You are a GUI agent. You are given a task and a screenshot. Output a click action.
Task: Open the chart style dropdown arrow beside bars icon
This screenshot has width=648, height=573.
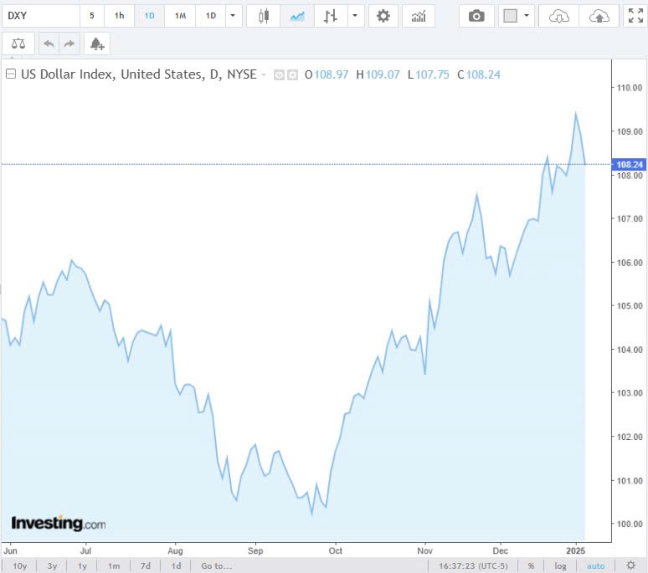coord(357,16)
